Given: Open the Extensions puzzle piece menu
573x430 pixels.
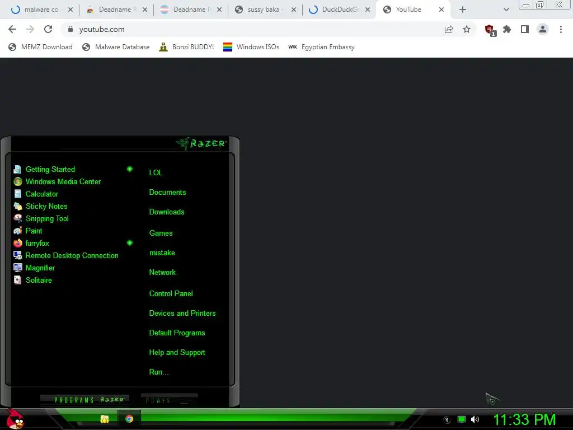Looking at the screenshot, I should [x=507, y=29].
